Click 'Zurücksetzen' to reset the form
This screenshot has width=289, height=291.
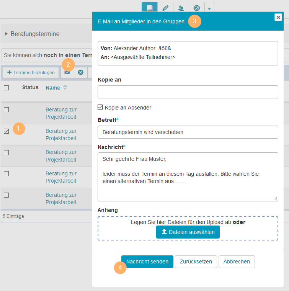pyautogui.click(x=196, y=262)
